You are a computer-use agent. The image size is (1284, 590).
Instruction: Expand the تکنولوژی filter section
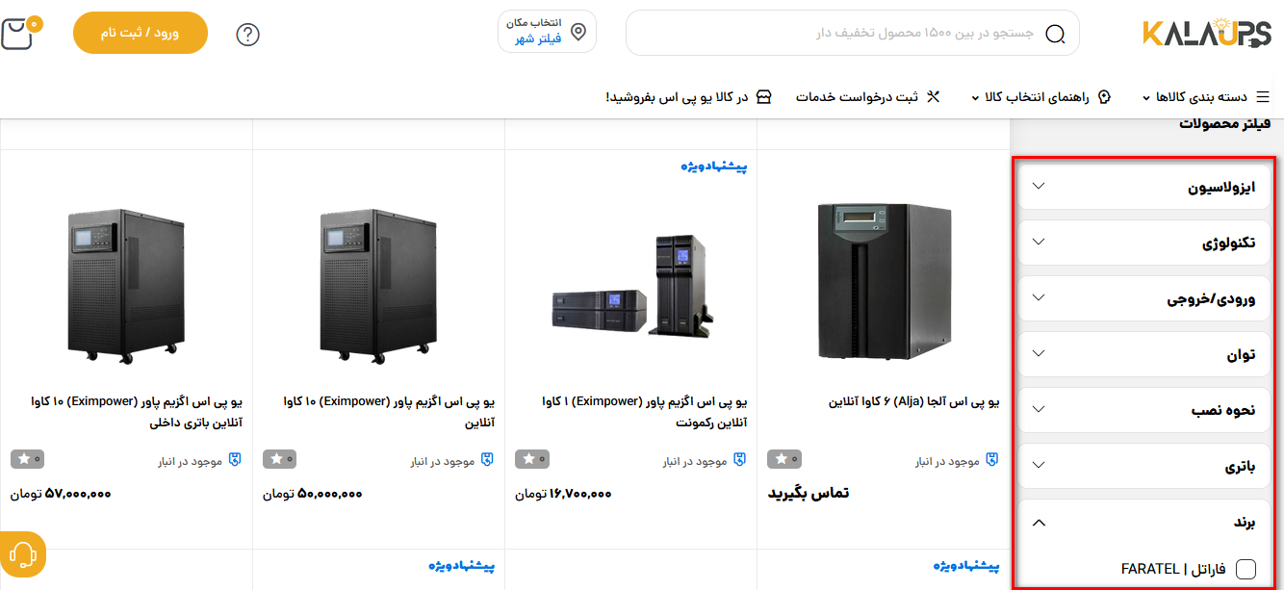(x=1145, y=243)
